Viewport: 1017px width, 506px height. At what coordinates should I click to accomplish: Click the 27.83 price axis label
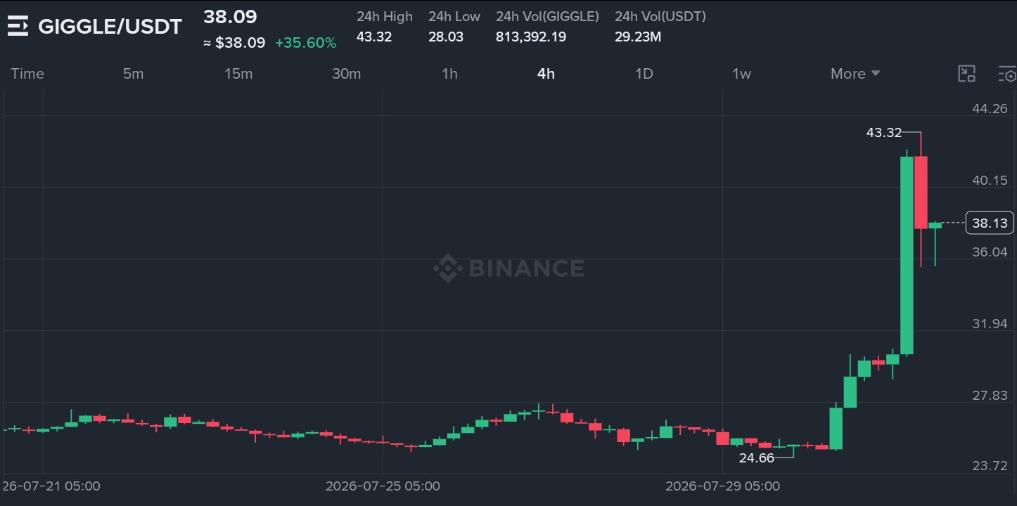coord(990,395)
